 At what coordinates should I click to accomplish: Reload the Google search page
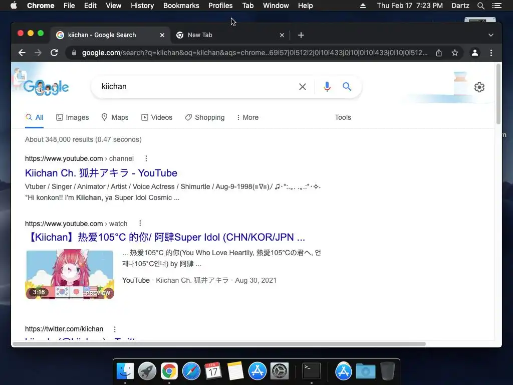(54, 53)
